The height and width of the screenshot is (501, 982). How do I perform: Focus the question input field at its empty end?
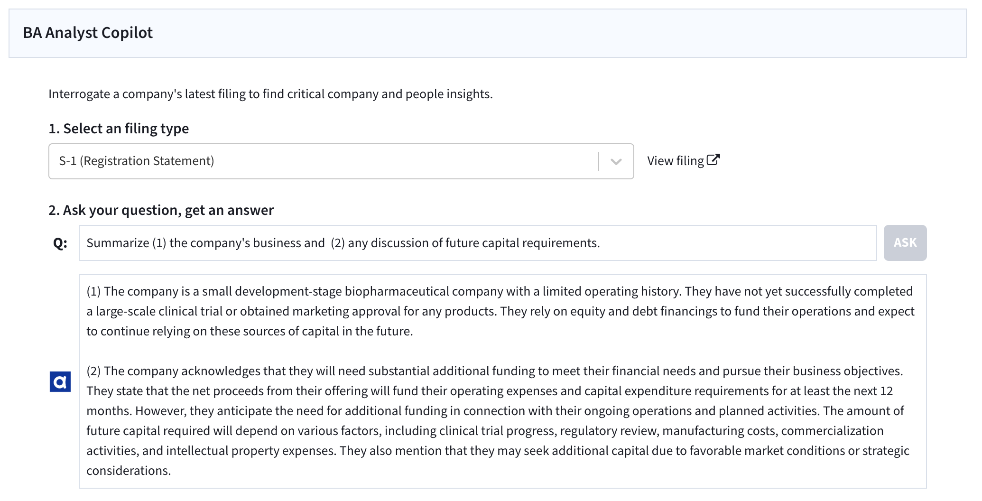[x=735, y=243]
